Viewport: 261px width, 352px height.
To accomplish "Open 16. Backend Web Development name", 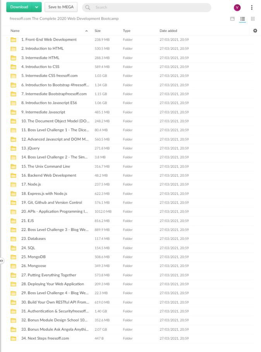I will point(49,175).
